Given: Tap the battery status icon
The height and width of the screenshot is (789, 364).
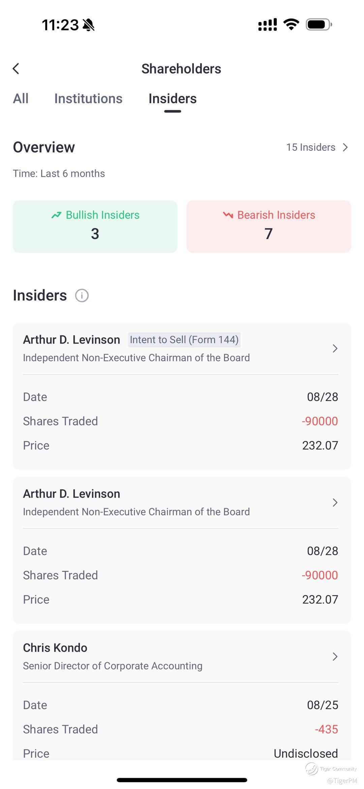Looking at the screenshot, I should 318,25.
